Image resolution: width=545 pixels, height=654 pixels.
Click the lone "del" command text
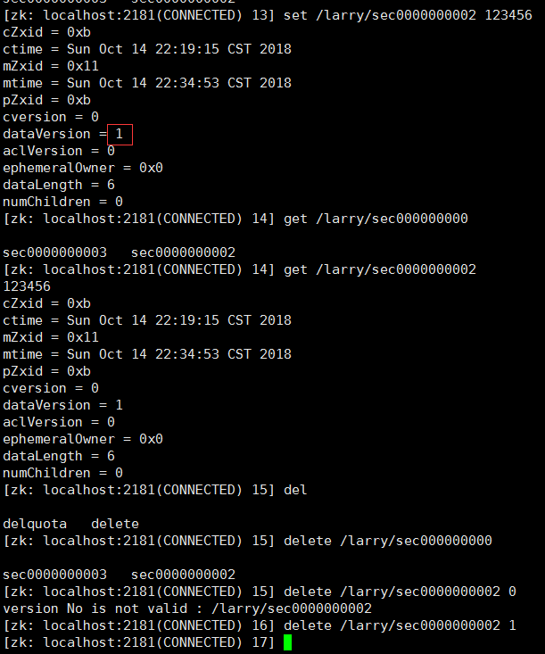pyautogui.click(x=295, y=490)
